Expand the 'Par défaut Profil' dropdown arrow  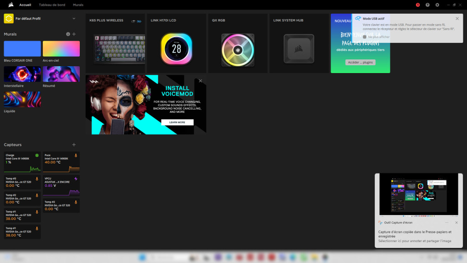click(x=74, y=18)
